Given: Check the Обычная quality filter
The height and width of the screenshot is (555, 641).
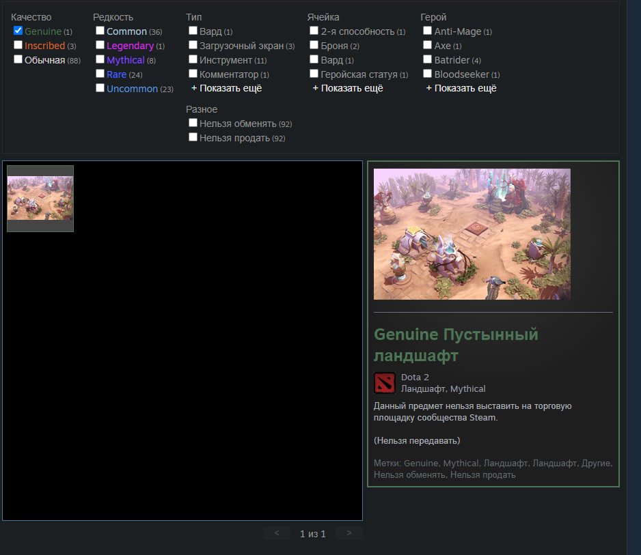Looking at the screenshot, I should 18,59.
